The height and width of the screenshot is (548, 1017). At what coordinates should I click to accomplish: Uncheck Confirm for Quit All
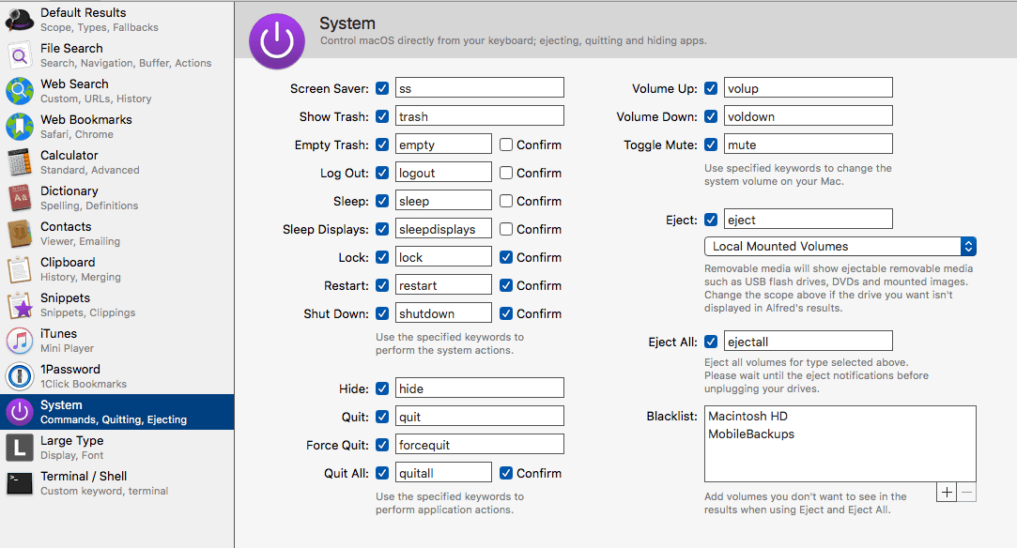point(506,473)
